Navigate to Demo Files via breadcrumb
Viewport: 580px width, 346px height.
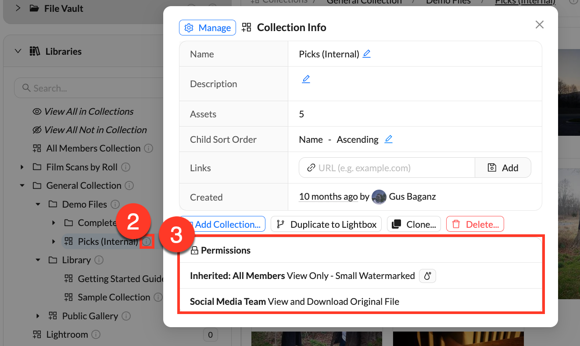tap(448, 2)
